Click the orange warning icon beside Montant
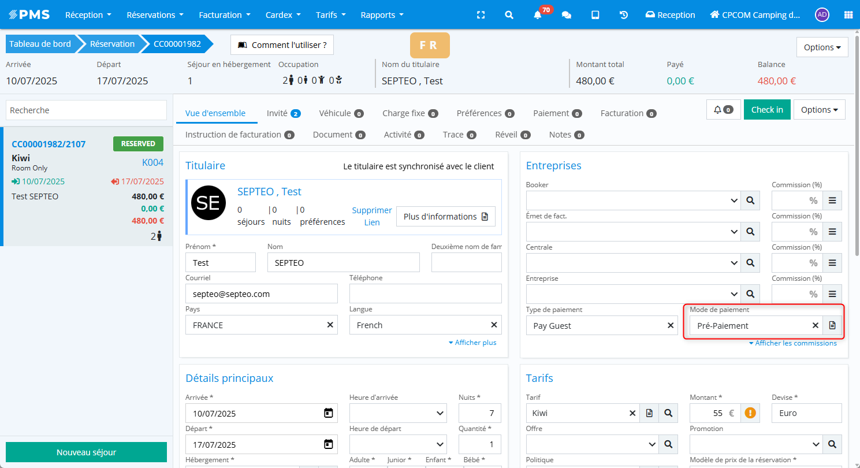This screenshot has height=468, width=860. tap(750, 413)
